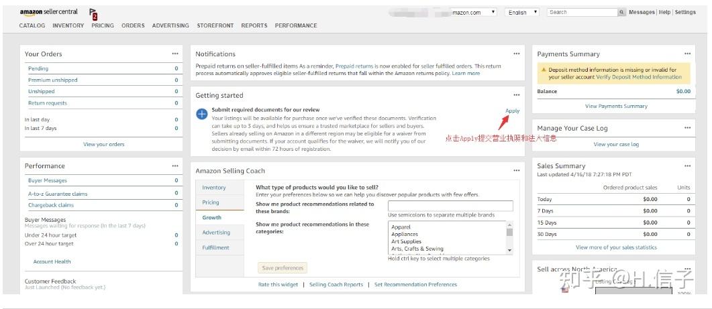
Task: Click View your orders link
Action: [x=103, y=144]
